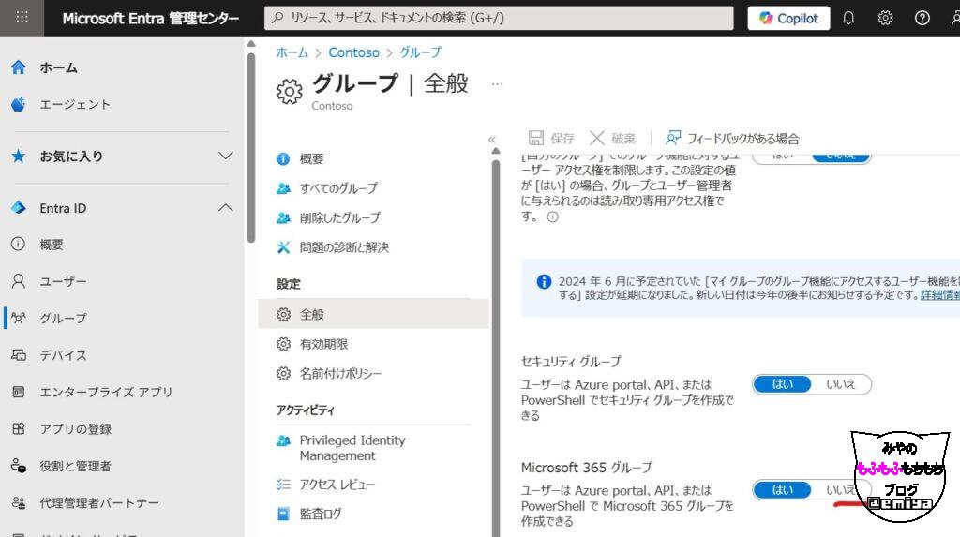Click the 詳細情報 link in the notice

point(940,295)
